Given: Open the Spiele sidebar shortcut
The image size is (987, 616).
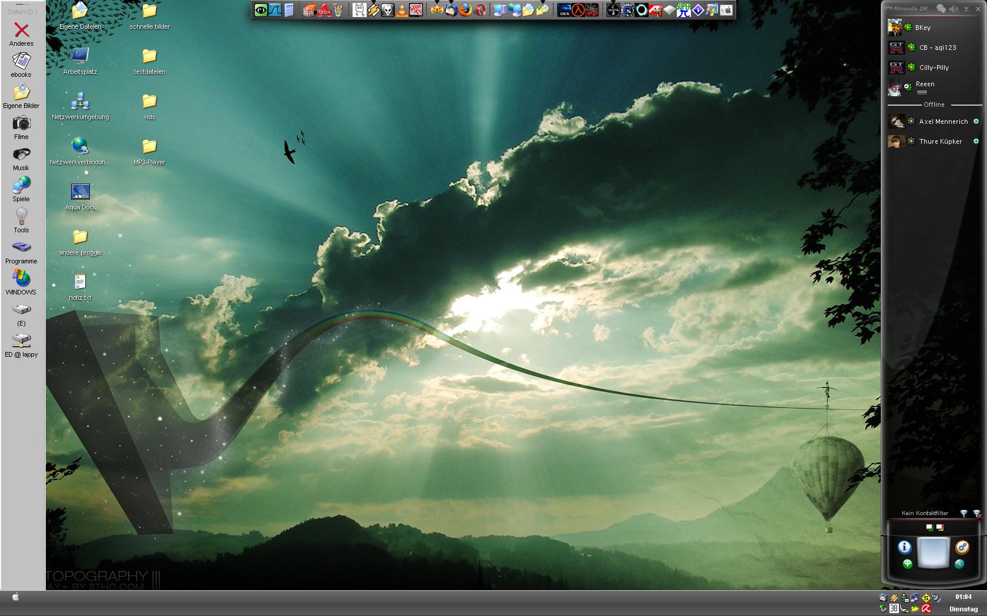Looking at the screenshot, I should (x=21, y=189).
